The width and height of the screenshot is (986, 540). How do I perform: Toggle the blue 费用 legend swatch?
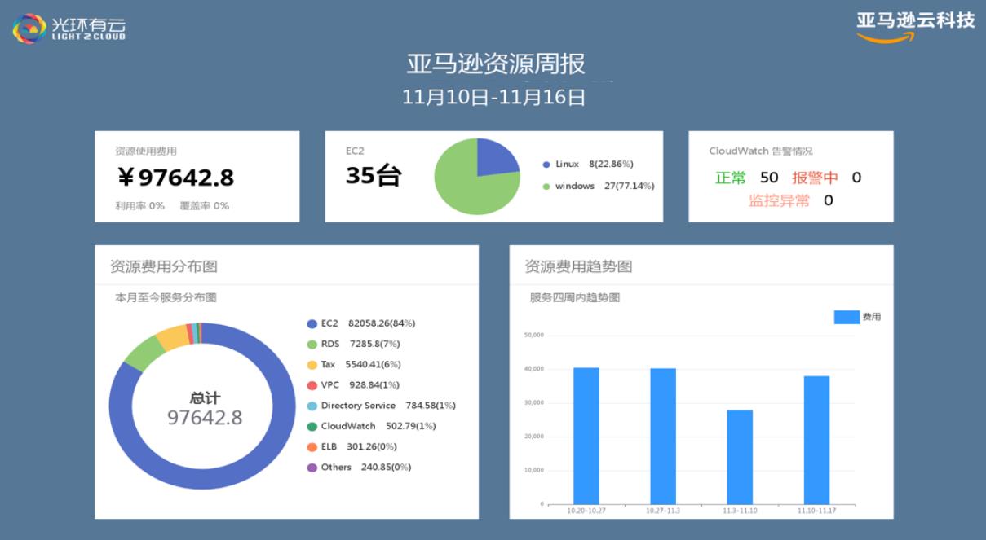[x=847, y=317]
